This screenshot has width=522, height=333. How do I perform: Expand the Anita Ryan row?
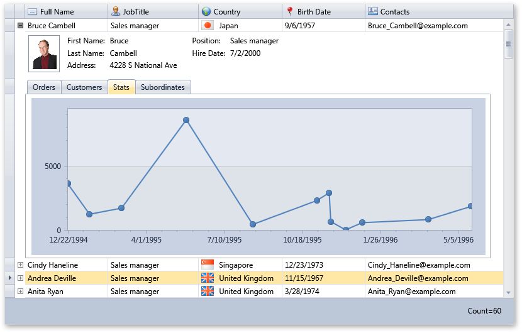21,292
